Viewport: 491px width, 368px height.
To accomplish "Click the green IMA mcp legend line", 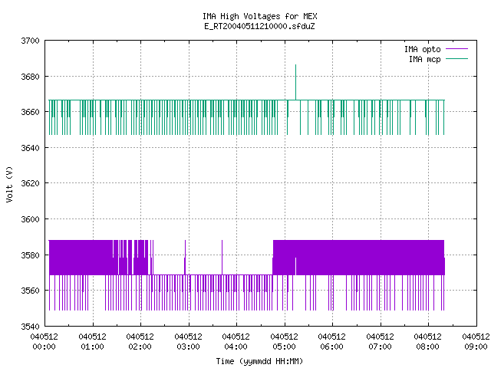I will pyautogui.click(x=456, y=58).
